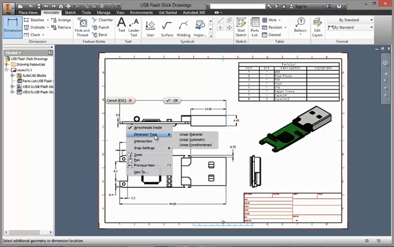Click the General table tool

click(x=271, y=34)
